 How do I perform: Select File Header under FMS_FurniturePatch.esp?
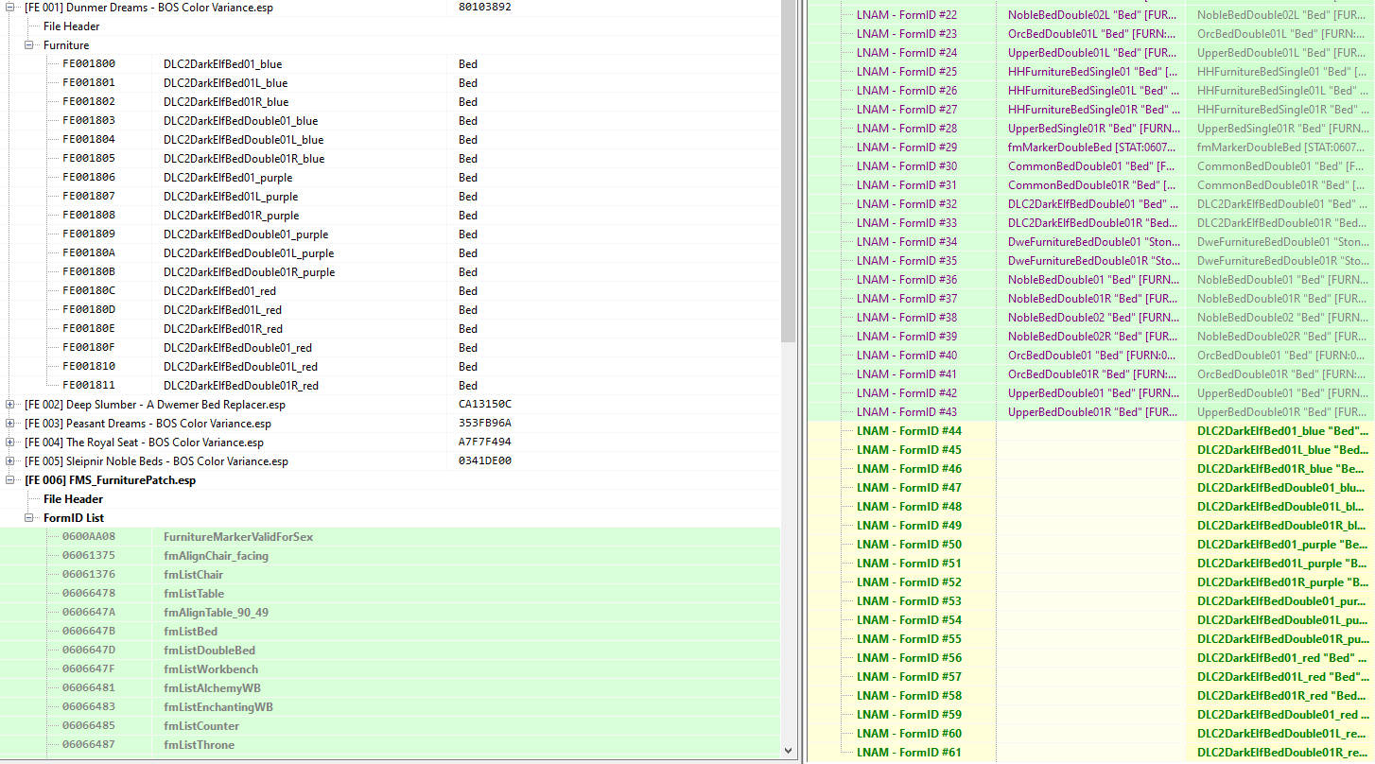click(x=74, y=499)
